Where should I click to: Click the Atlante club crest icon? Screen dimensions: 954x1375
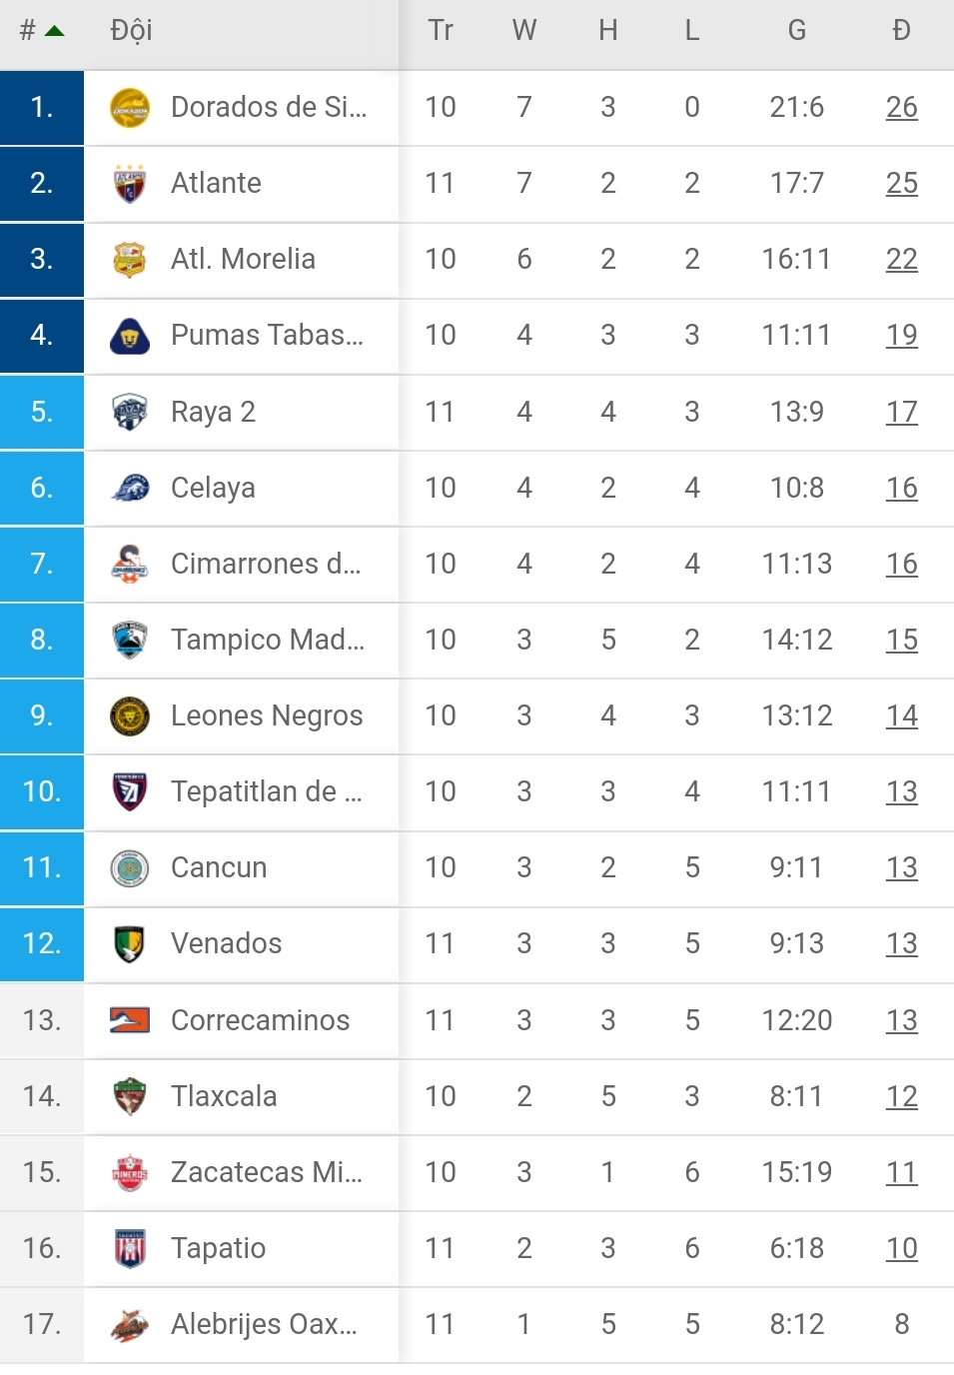130,184
